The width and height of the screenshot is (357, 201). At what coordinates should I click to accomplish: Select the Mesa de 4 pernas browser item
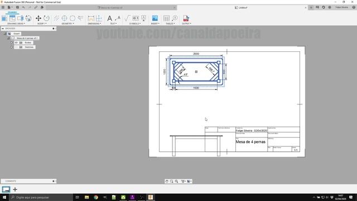pos(27,38)
